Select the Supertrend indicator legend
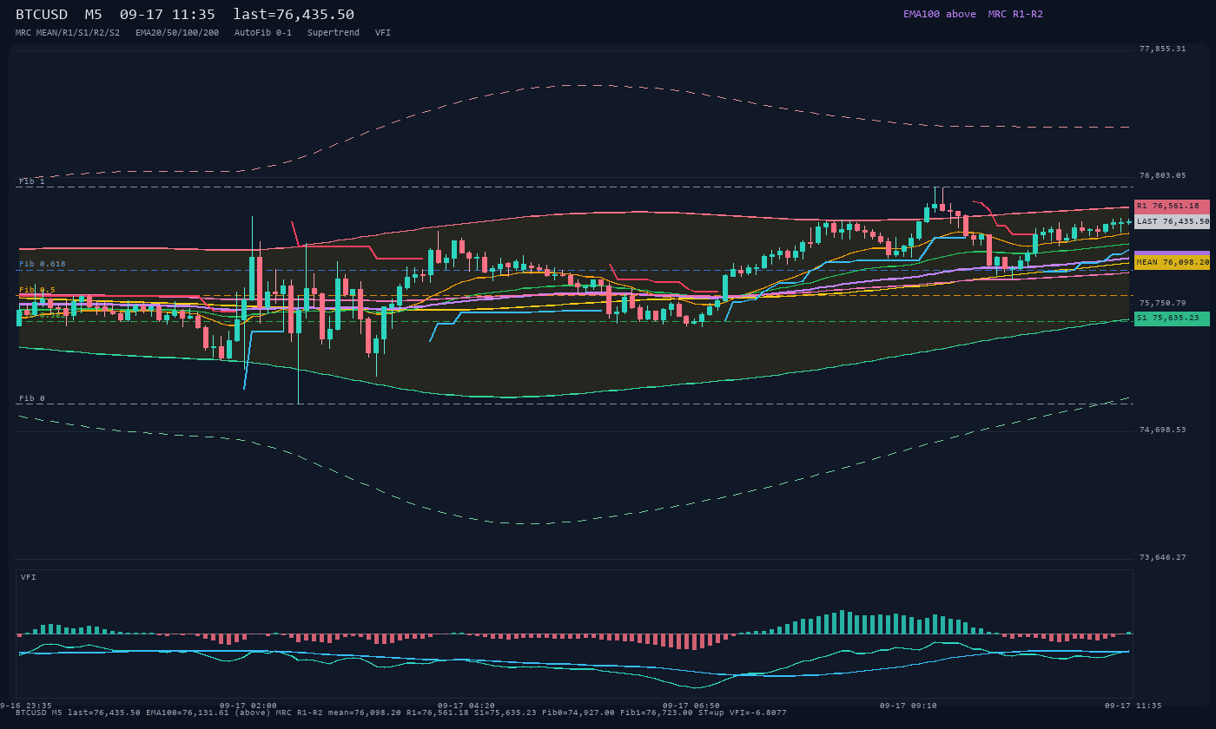 [x=334, y=33]
